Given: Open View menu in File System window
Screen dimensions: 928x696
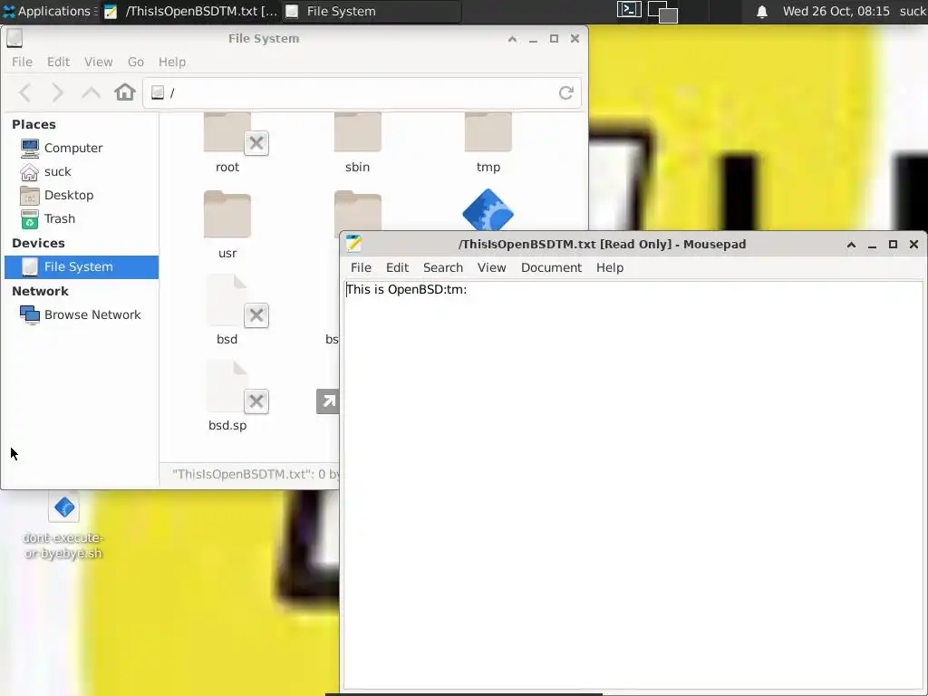Looking at the screenshot, I should [98, 63].
